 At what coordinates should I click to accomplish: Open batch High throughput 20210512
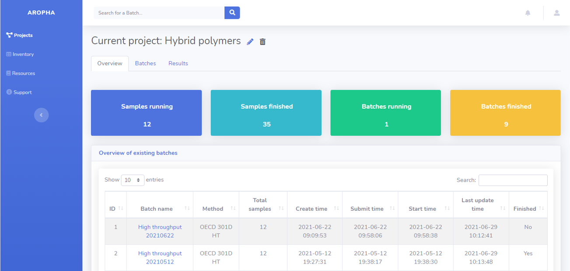pos(160,257)
